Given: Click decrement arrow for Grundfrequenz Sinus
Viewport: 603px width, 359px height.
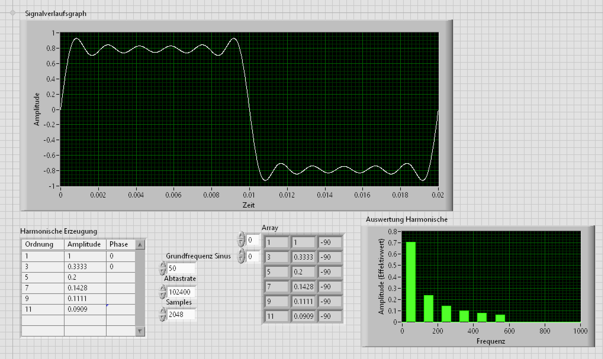Looking at the screenshot, I should [162, 271].
